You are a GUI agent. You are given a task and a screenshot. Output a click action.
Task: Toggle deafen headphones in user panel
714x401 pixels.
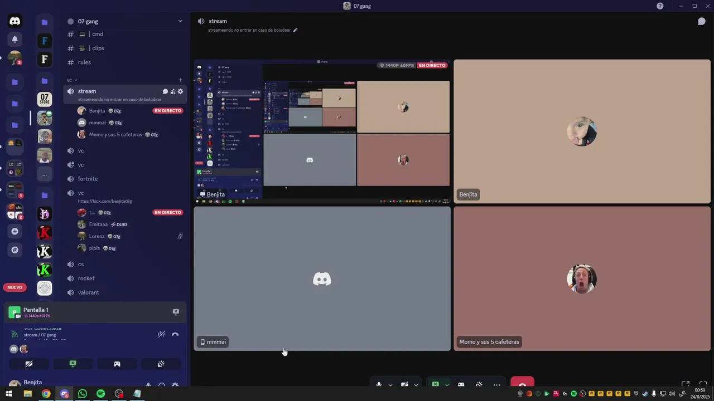[162, 385]
